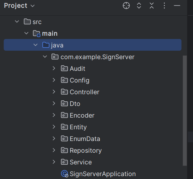
Task: Expand the Service package chevron
Action: [x=54, y=162]
